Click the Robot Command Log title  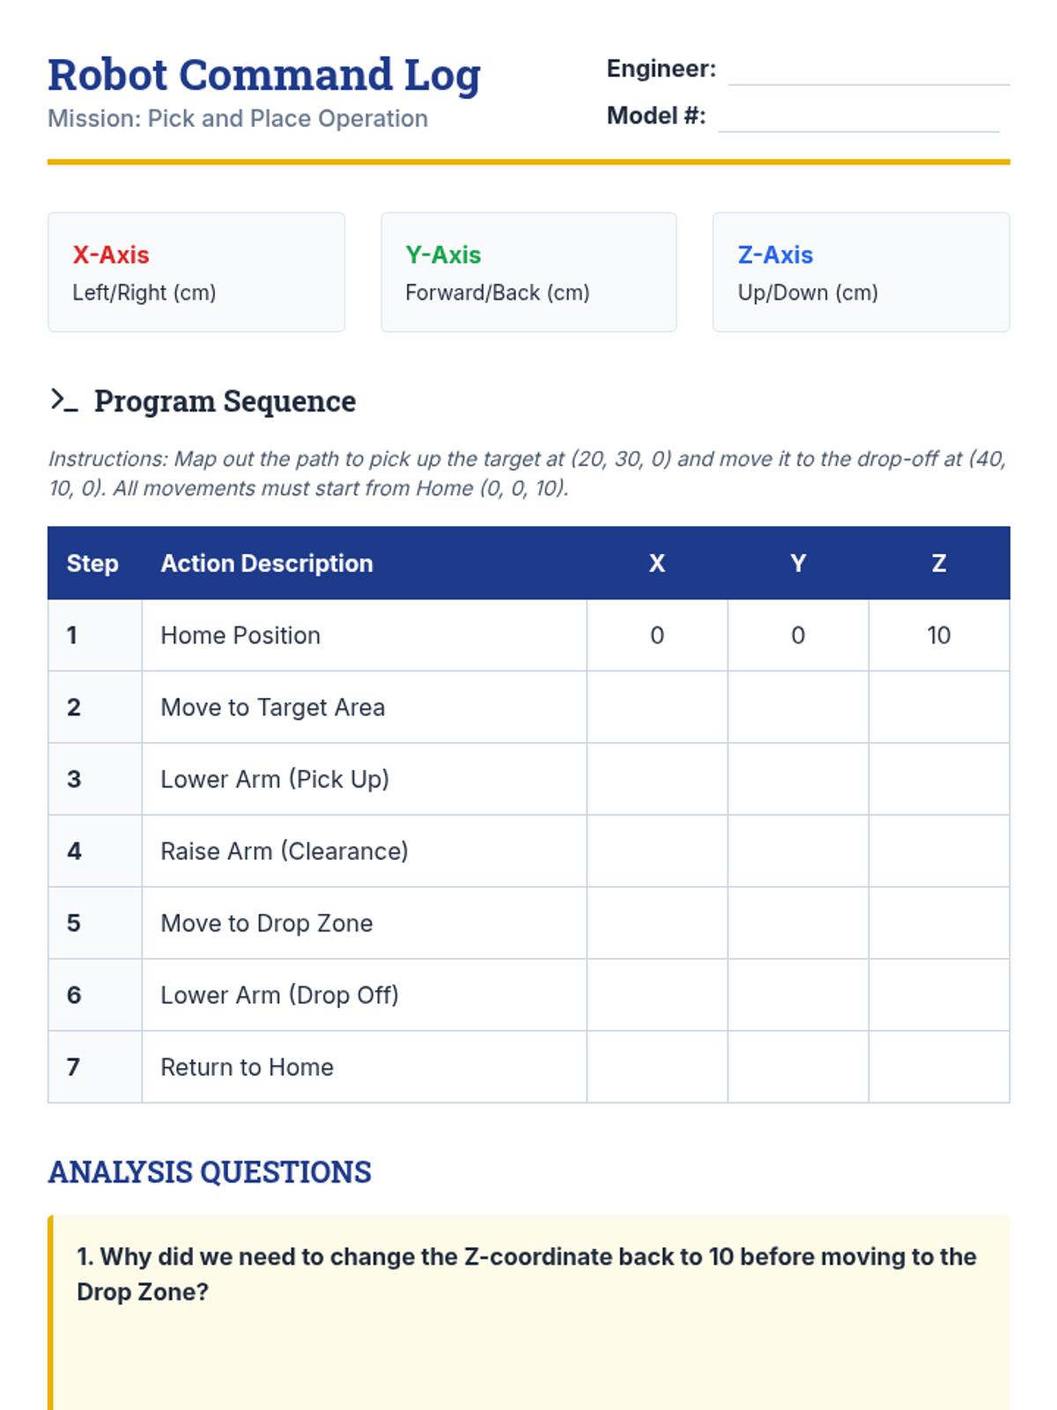(x=264, y=75)
